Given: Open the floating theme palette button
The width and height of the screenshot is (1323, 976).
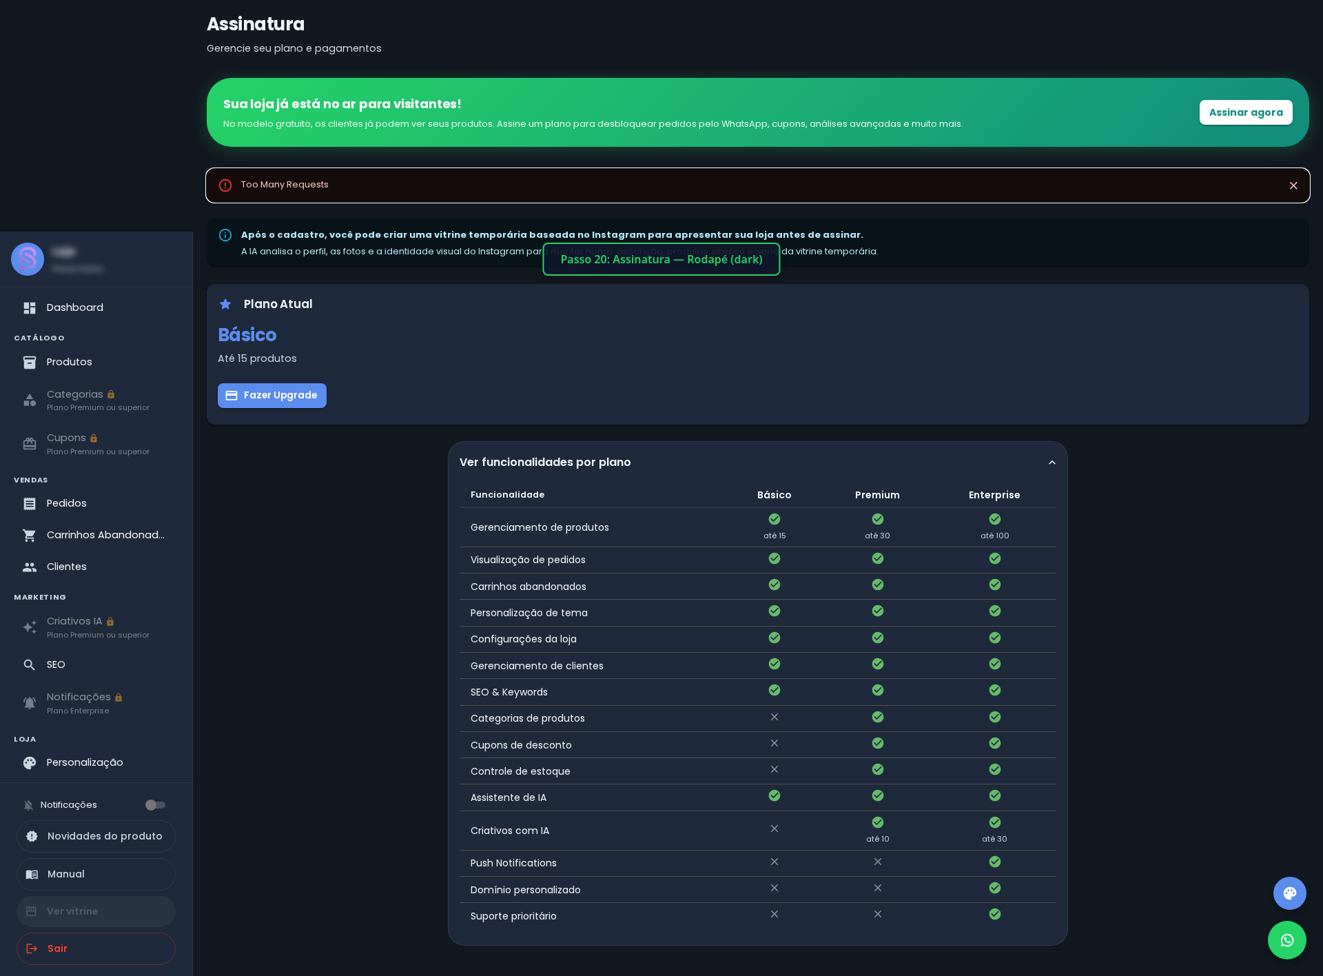Looking at the screenshot, I should 1290,893.
